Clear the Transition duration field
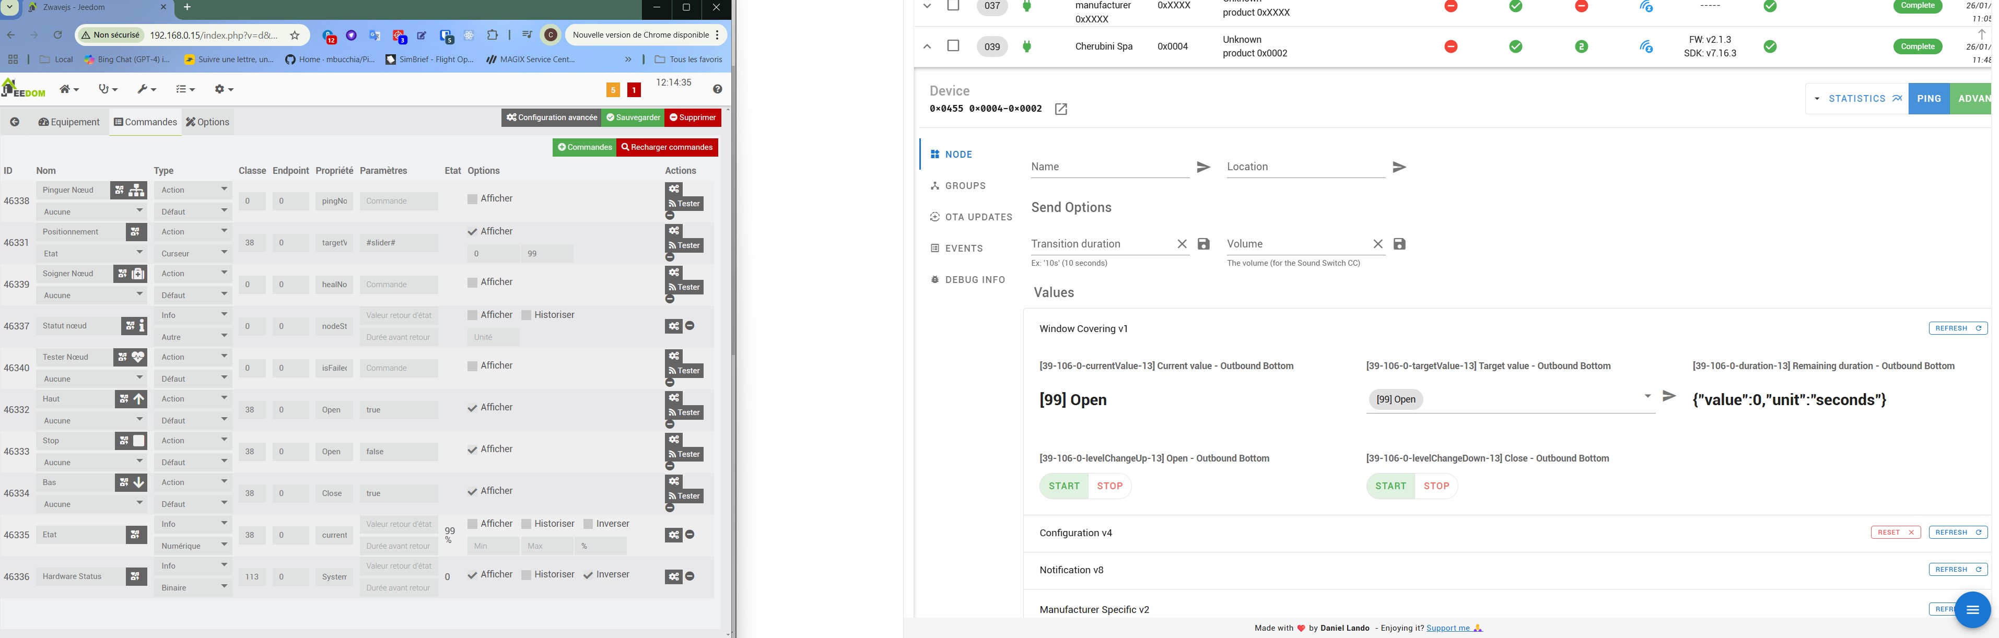The image size is (1999, 638). [x=1182, y=244]
